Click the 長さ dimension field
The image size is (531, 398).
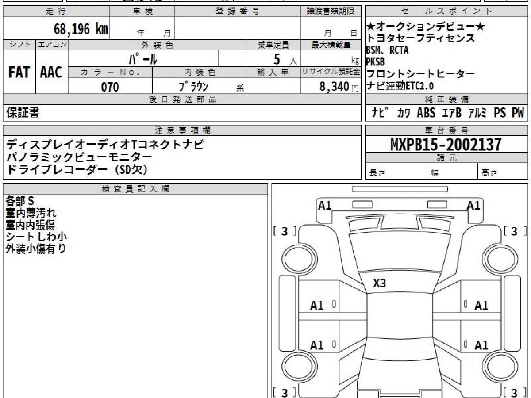pyautogui.click(x=396, y=172)
